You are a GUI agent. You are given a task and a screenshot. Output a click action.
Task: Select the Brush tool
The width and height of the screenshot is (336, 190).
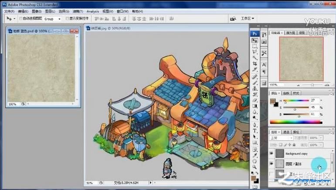tap(255, 83)
